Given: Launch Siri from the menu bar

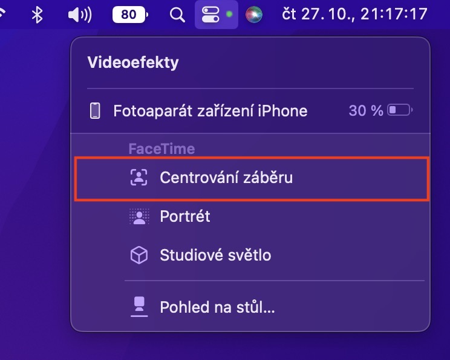Looking at the screenshot, I should pyautogui.click(x=254, y=15).
